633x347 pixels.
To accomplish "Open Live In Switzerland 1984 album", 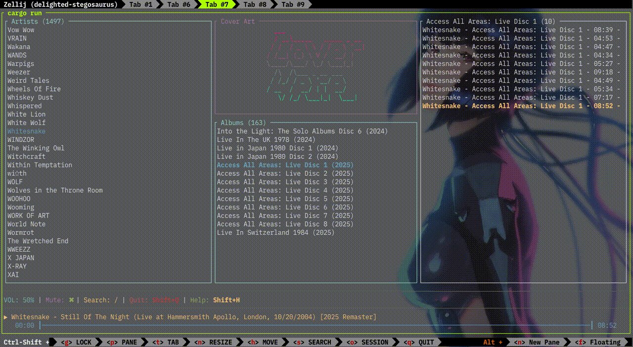I will tap(275, 232).
